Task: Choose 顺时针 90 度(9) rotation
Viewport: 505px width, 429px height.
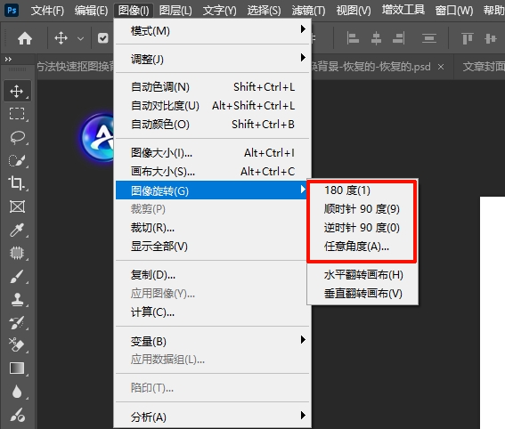Action: (x=362, y=209)
